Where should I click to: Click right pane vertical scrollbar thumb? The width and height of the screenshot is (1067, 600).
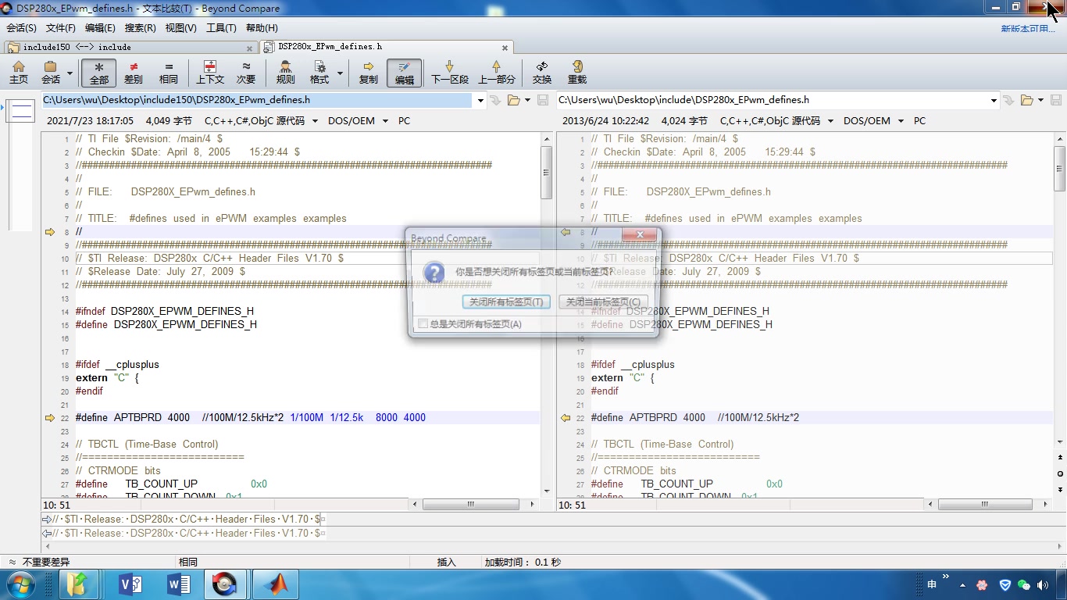1059,169
